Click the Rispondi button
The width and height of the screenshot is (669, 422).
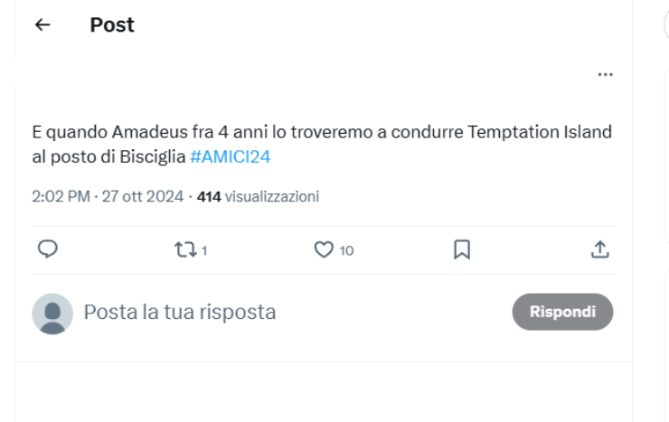(x=562, y=312)
